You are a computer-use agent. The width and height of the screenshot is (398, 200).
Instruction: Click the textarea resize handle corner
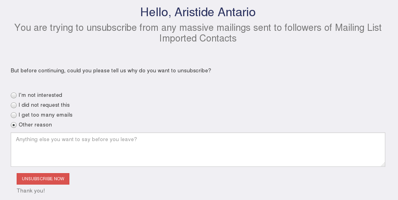tap(383, 164)
